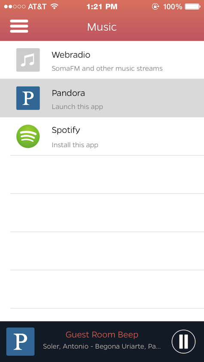Open the "Guest Room Beep" track title
Screen dimensions: 204x362
point(102,335)
